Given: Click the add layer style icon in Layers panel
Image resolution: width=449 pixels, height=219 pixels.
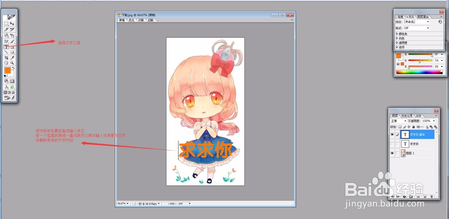Looking at the screenshot, I should pyautogui.click(x=405, y=197).
